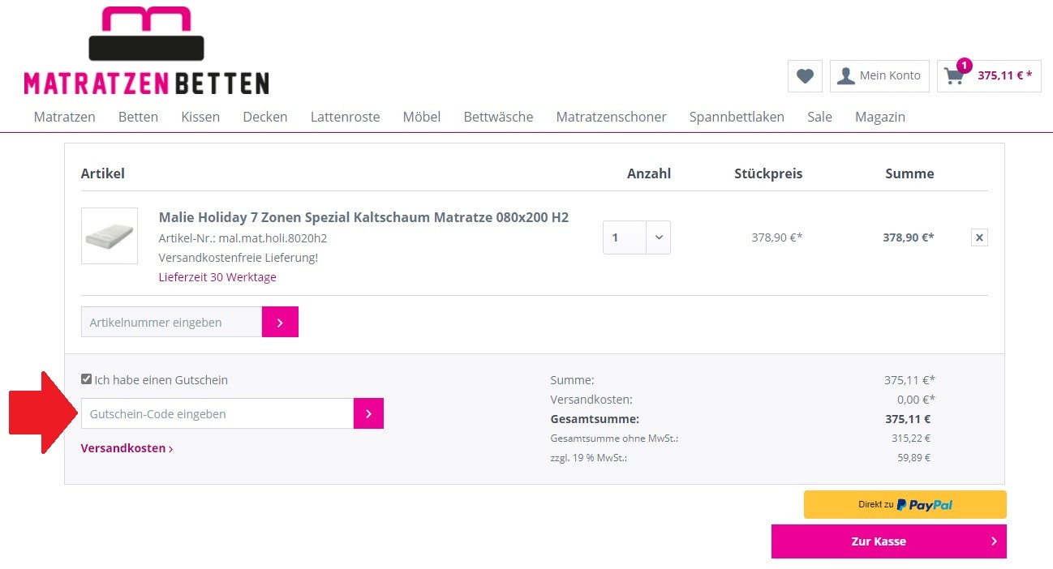
Task: Click the Matratzen Betten logo
Action: click(x=147, y=50)
